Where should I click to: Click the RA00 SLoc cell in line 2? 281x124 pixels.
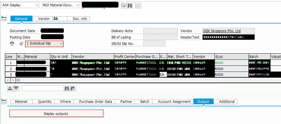pyautogui.click(x=232, y=69)
